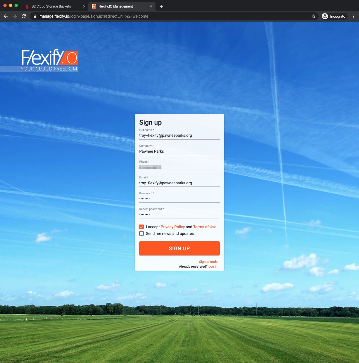Image resolution: width=359 pixels, height=363 pixels.
Task: Click the Email input field
Action: pos(179,183)
